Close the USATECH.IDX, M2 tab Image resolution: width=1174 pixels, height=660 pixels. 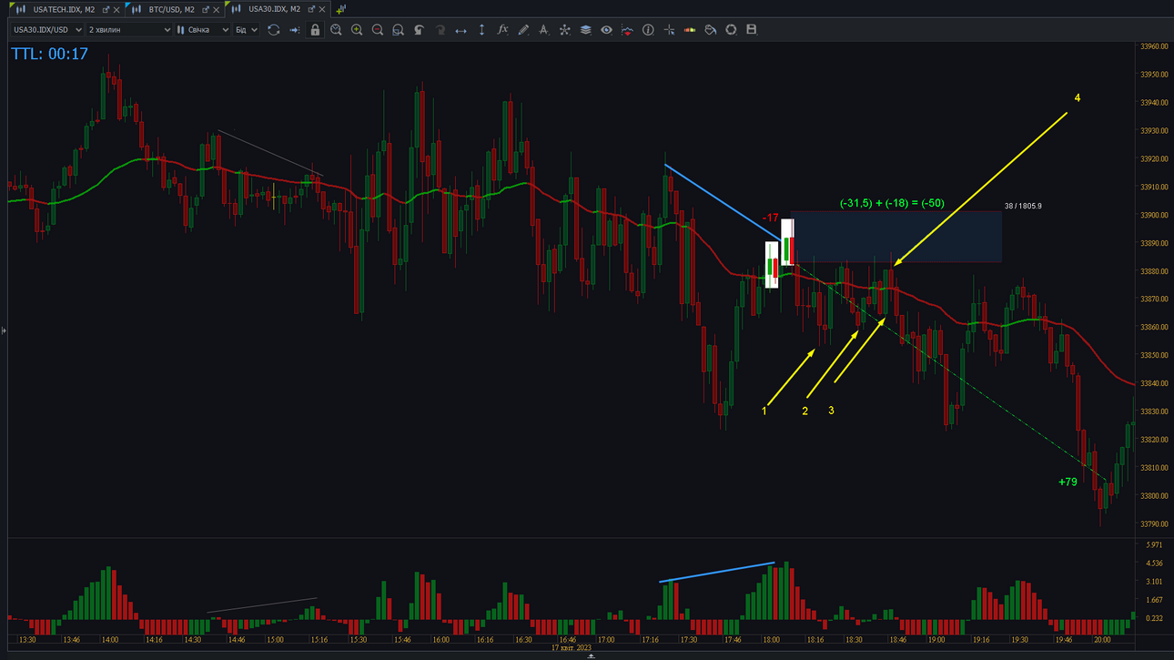coord(116,9)
